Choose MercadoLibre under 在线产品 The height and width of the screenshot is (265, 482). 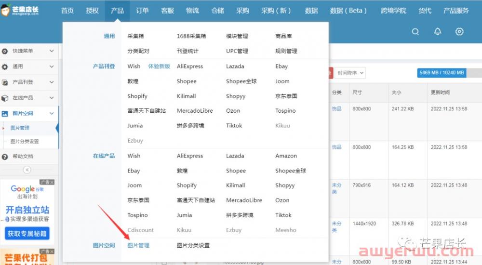(x=244, y=200)
